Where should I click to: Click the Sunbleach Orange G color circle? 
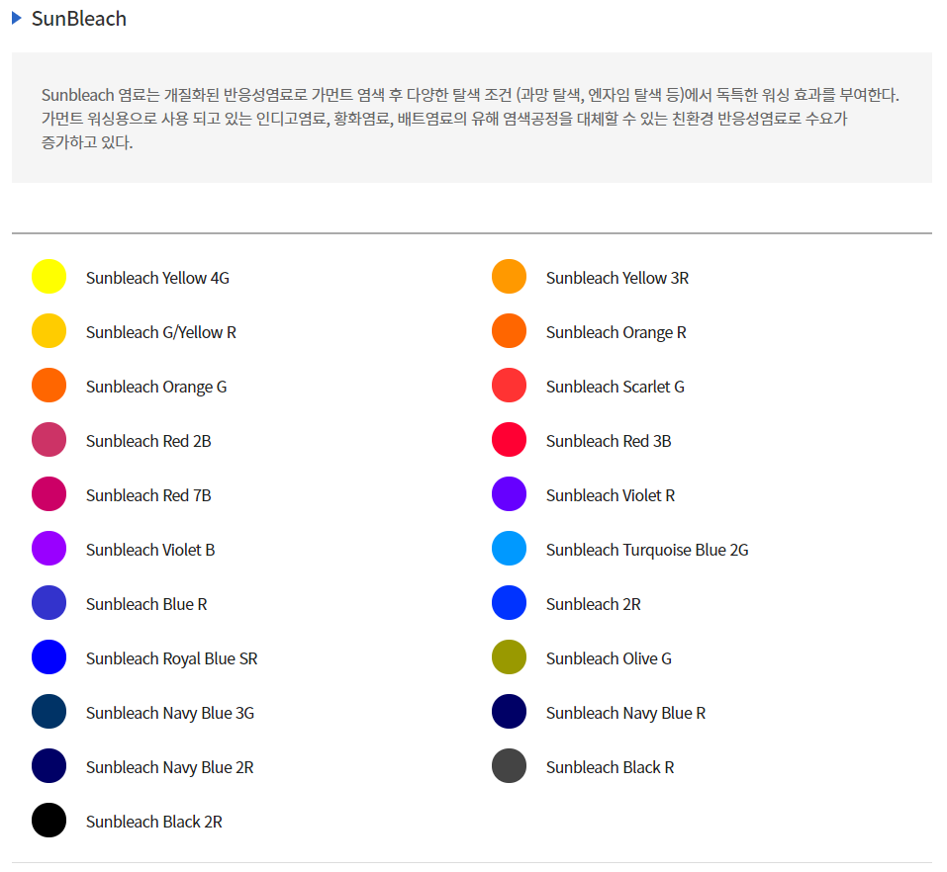(48, 385)
